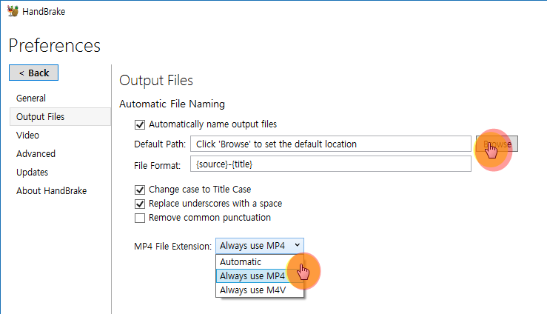Pick Always use MP4 option in list
547x314 pixels.
[260, 275]
